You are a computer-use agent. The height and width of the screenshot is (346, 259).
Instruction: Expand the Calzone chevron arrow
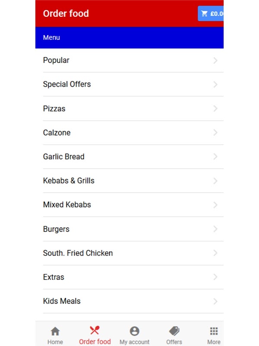click(x=215, y=133)
